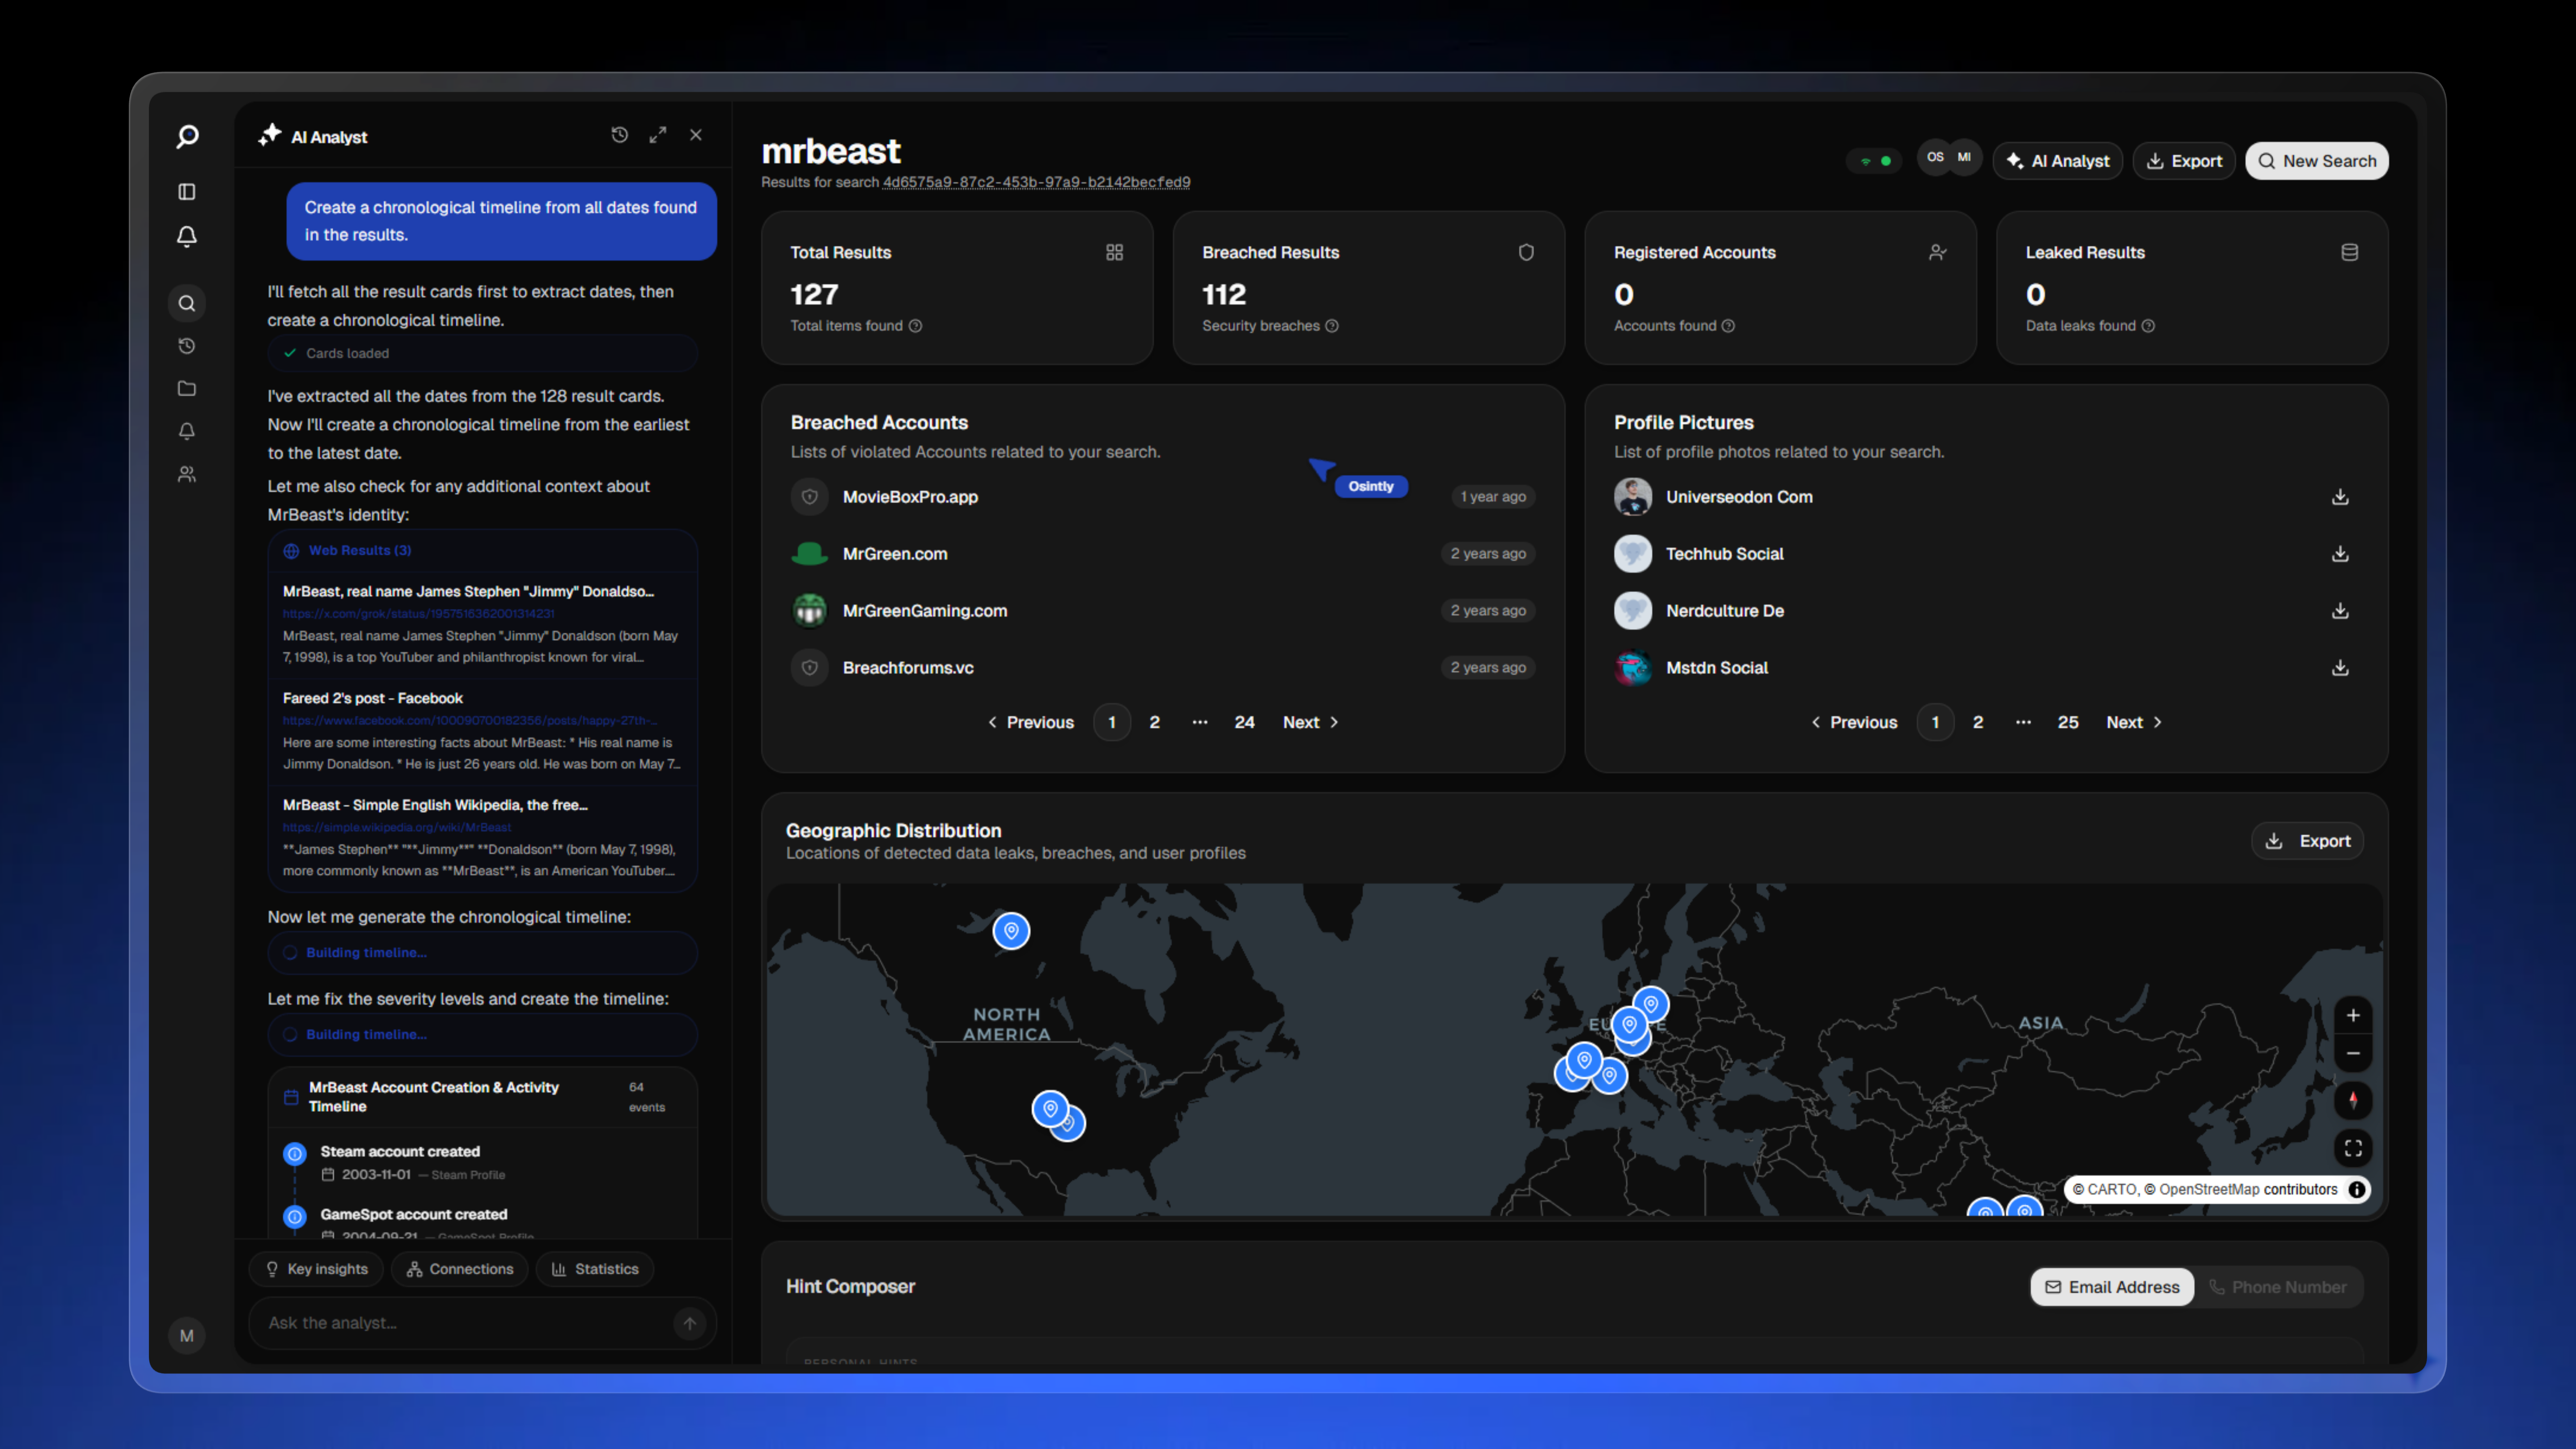Click the history icon in AI Analyst header
Screen dimensions: 2576x1449
tap(619, 135)
